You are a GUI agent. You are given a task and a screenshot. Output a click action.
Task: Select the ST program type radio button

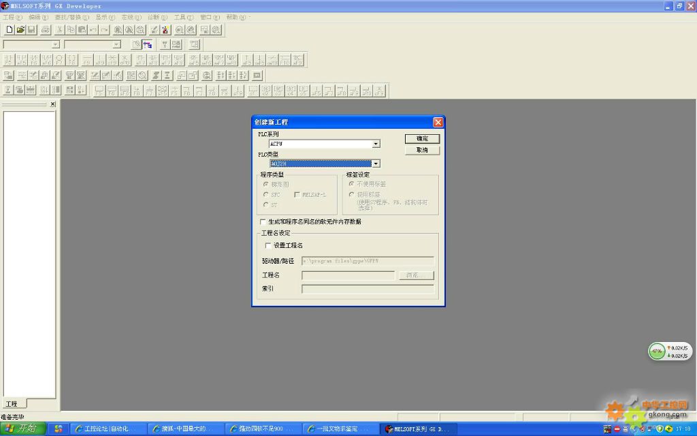266,204
